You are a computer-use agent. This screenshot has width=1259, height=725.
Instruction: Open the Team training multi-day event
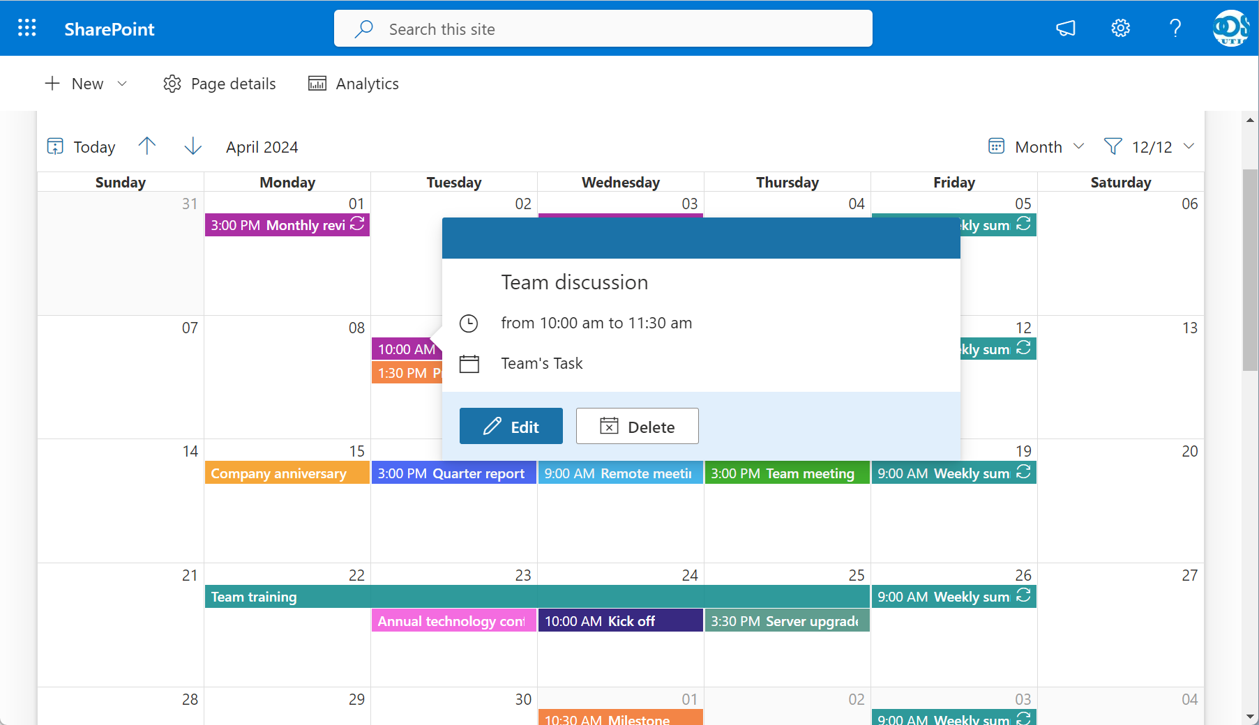537,597
